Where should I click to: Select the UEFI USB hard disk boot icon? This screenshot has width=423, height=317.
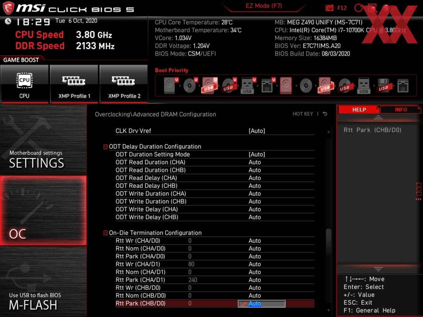pos(209,85)
